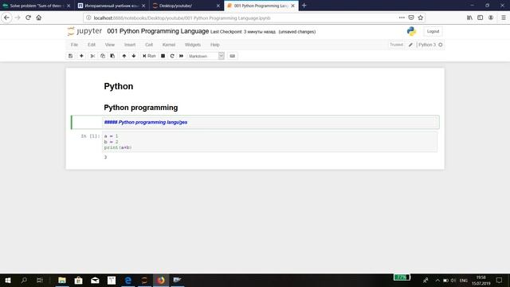Show site information icon in address bar

[88, 18]
